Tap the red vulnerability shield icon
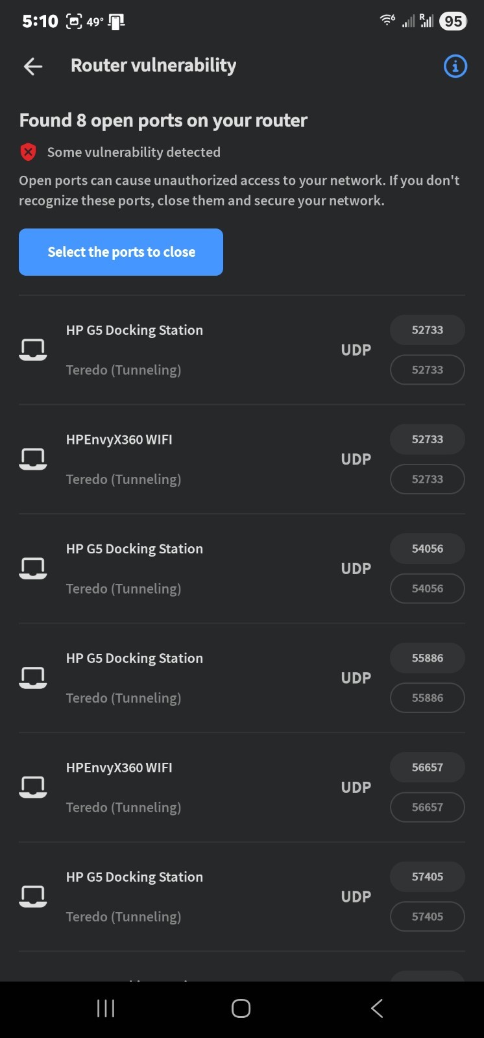Viewport: 484px width, 1038px height. point(28,152)
